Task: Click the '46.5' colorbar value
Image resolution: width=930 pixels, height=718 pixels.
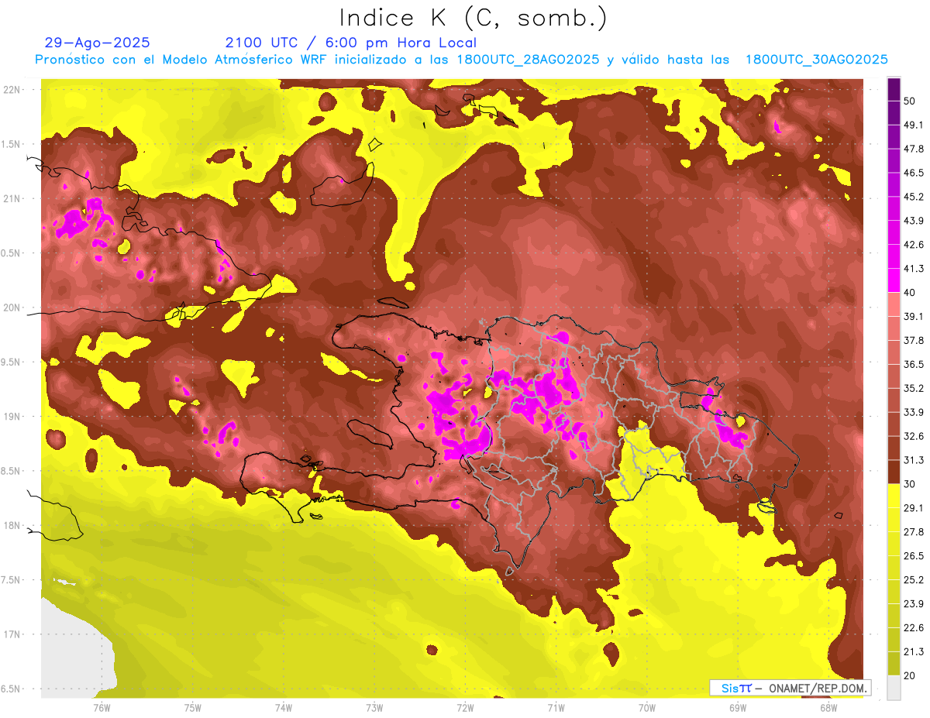Action: tap(914, 173)
